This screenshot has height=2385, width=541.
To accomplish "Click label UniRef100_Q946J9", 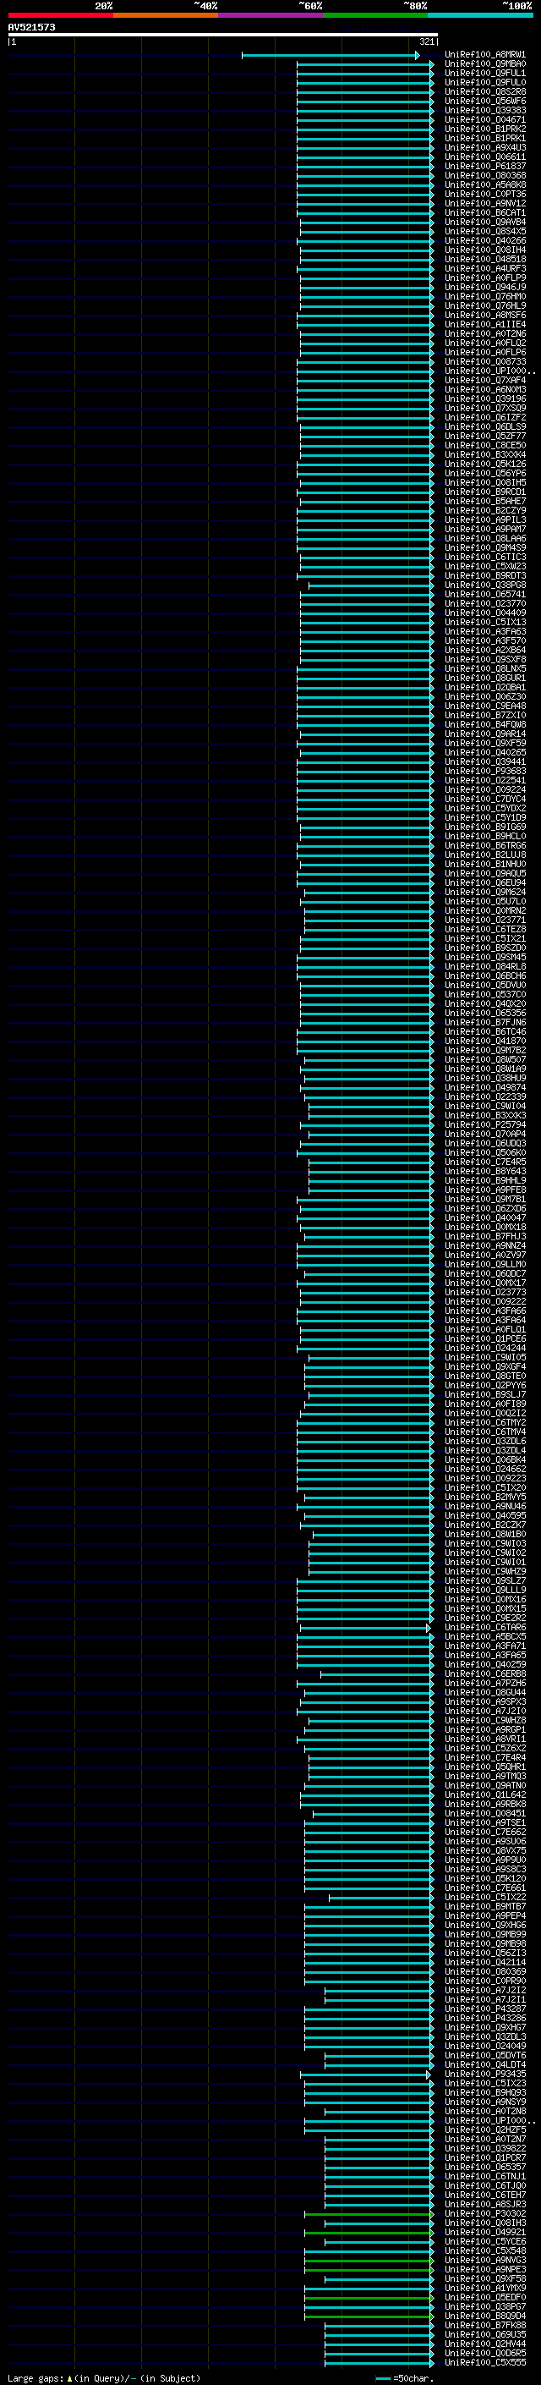I will click(x=485, y=287).
